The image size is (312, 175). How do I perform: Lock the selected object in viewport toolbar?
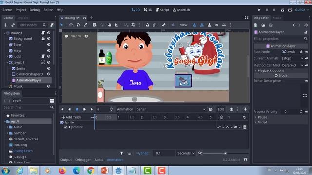tap(147, 25)
